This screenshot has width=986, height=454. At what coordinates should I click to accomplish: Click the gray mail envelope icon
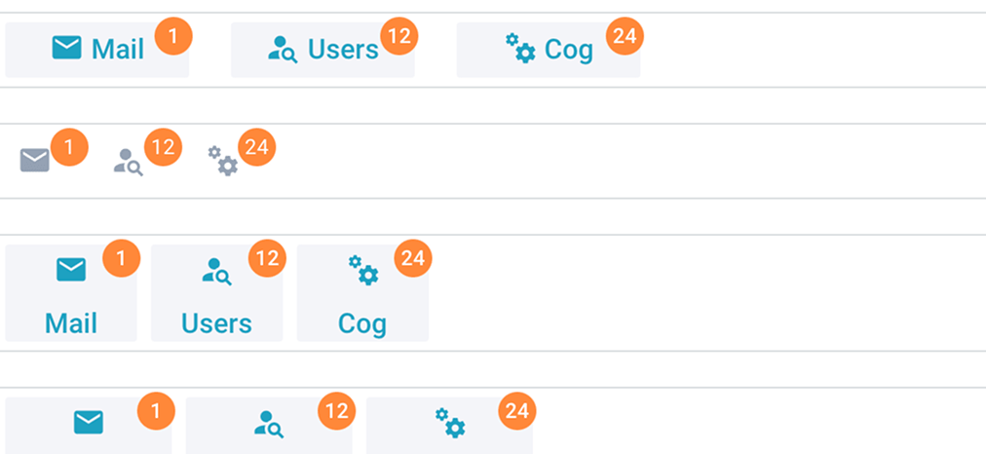pos(34,160)
